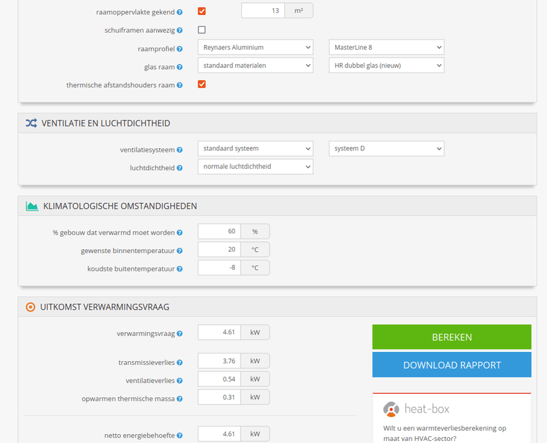Open help for gewenste binnentemperatuur
This screenshot has height=443, width=547.
click(x=179, y=250)
